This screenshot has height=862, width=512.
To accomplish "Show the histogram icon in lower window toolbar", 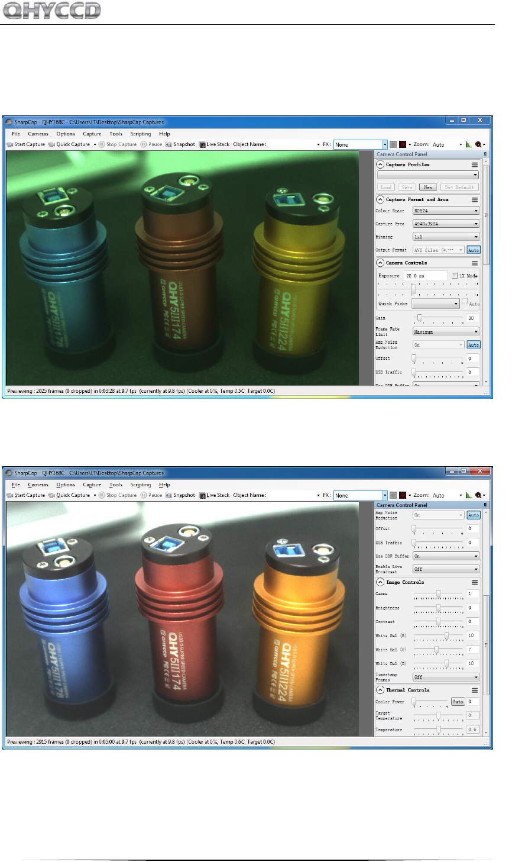I will click(x=468, y=495).
